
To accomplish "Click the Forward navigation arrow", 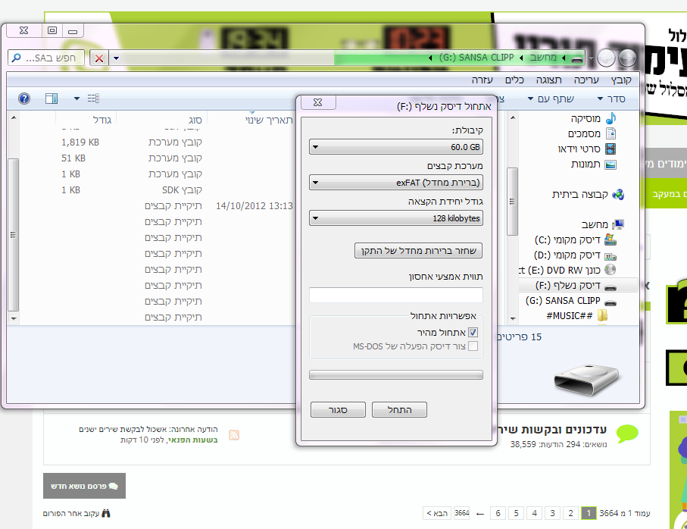I will 607,58.
